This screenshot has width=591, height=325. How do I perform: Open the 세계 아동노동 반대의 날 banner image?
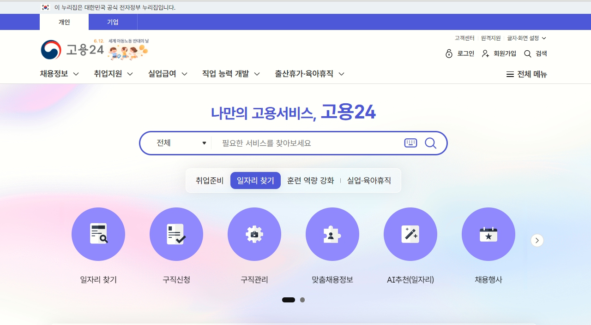[128, 50]
